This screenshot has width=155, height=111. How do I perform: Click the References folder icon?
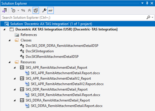point(17,35)
